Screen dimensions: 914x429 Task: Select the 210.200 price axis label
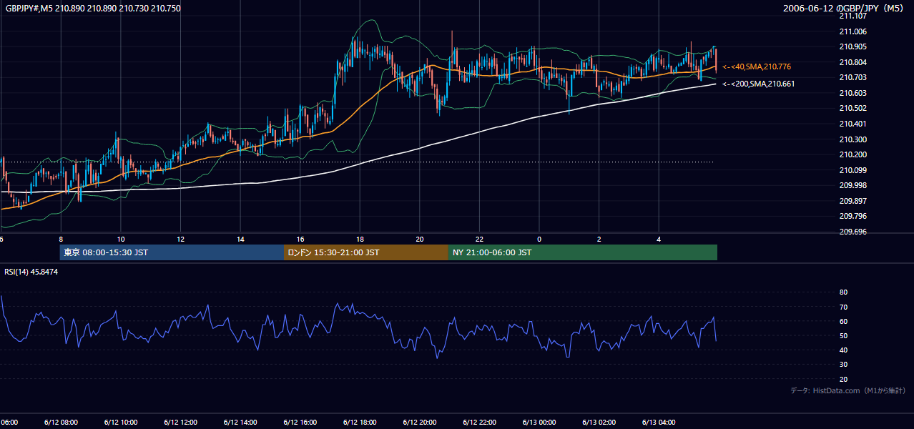tap(852, 154)
